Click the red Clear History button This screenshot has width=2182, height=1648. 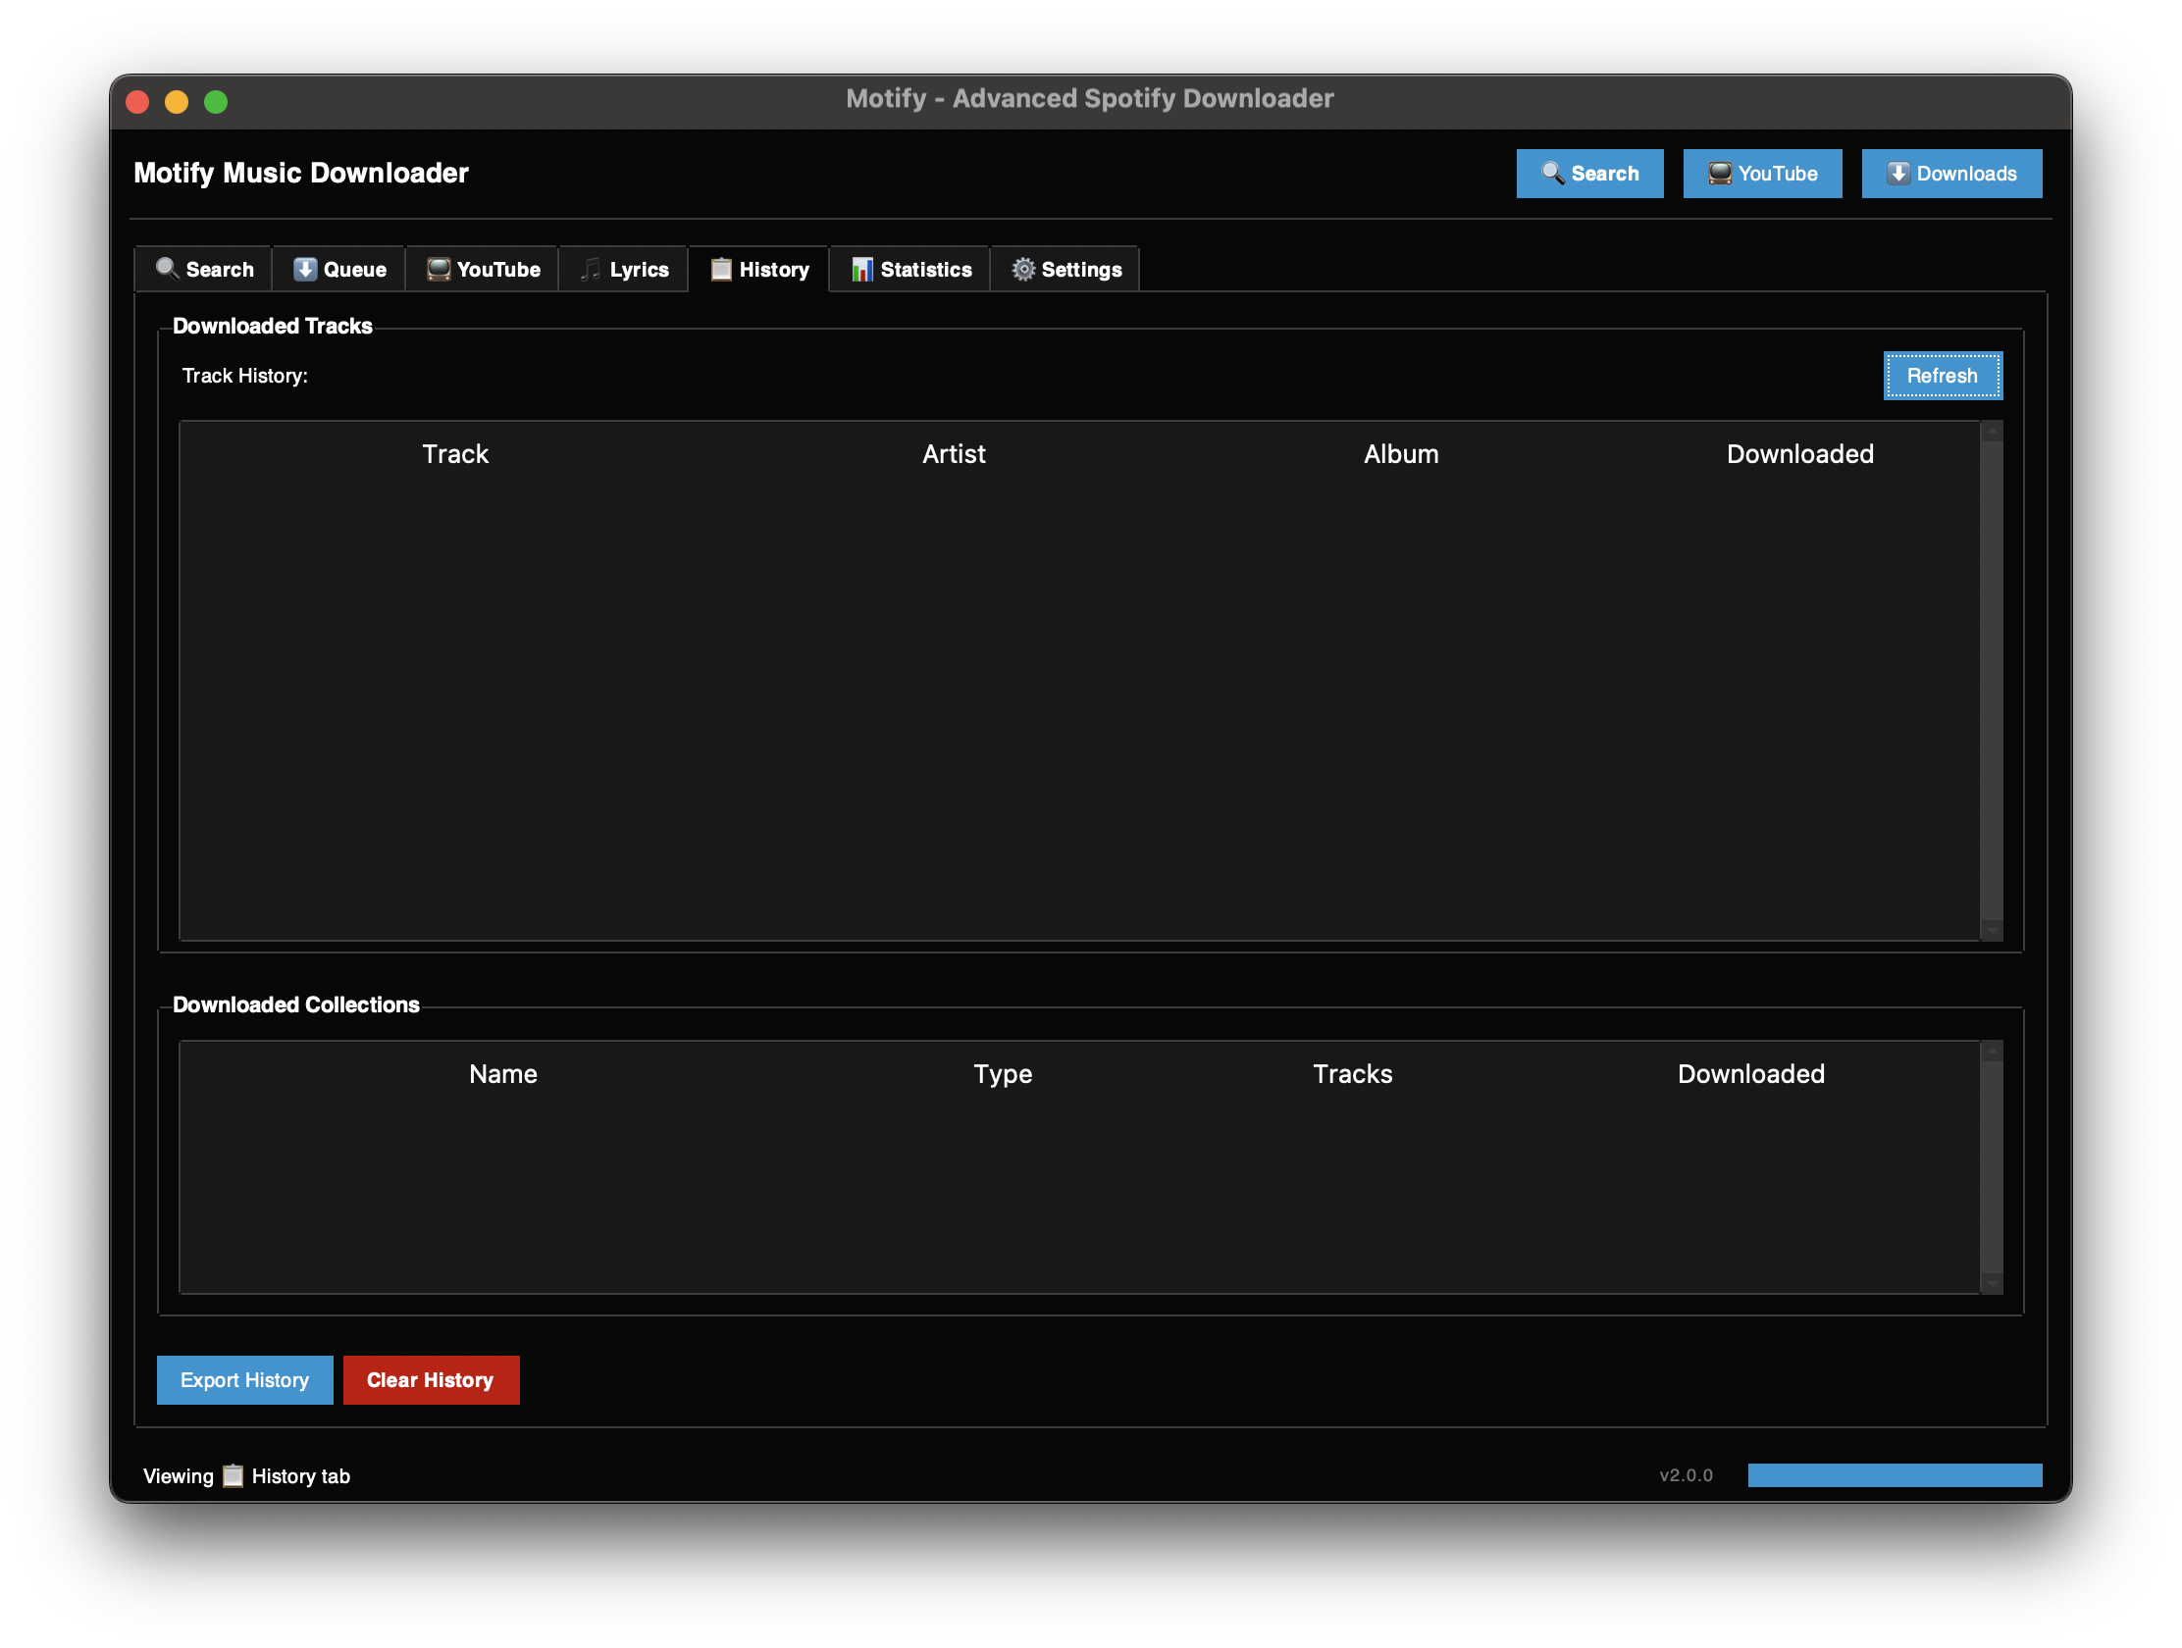[x=430, y=1380]
